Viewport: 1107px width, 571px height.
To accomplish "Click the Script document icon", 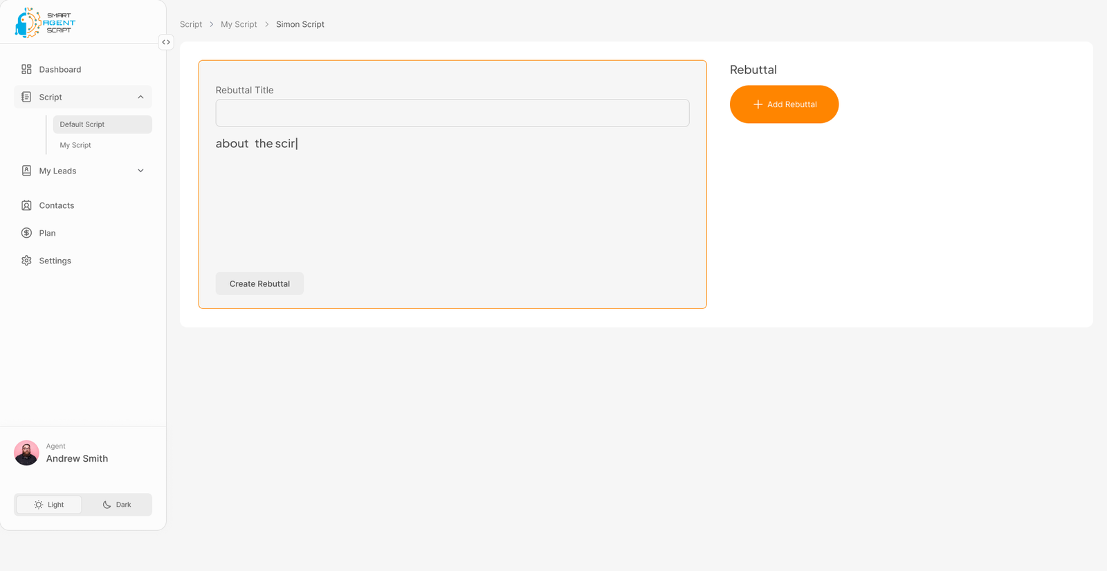I will (26, 97).
